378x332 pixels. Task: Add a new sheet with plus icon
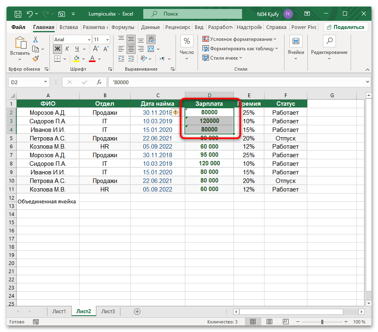(x=137, y=312)
